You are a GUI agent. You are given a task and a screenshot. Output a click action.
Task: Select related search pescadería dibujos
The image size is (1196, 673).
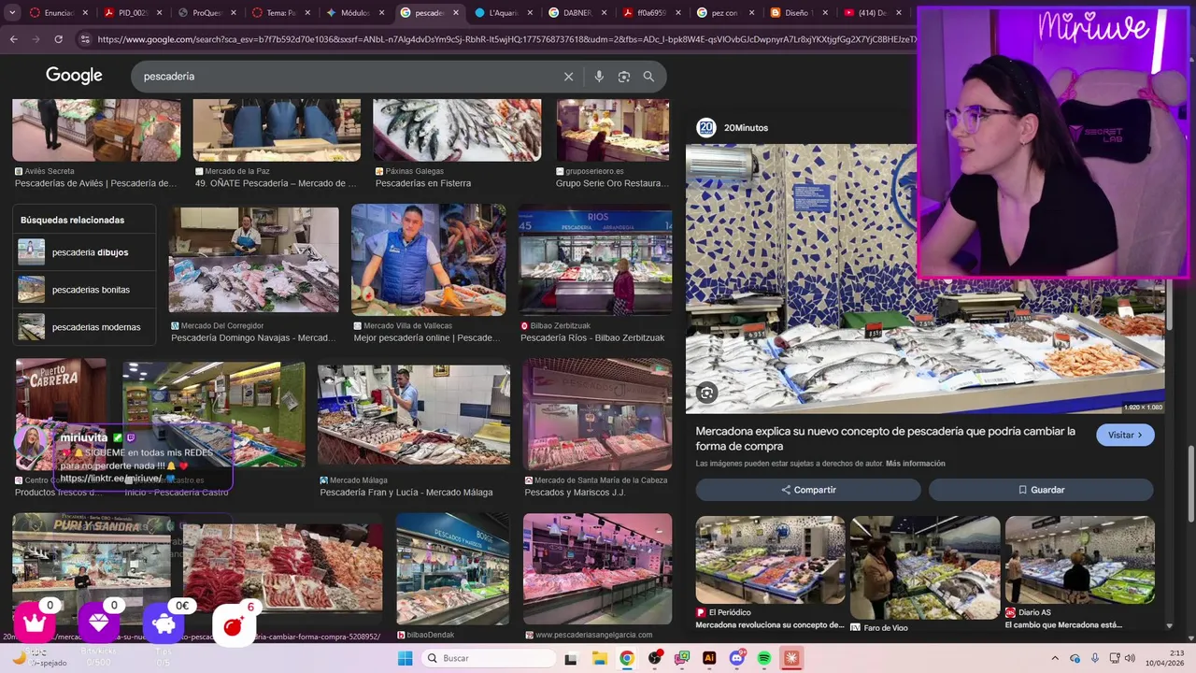(x=84, y=252)
